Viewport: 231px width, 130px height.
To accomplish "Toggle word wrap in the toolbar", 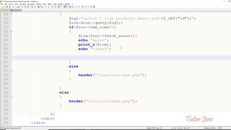I will tap(58, 7).
